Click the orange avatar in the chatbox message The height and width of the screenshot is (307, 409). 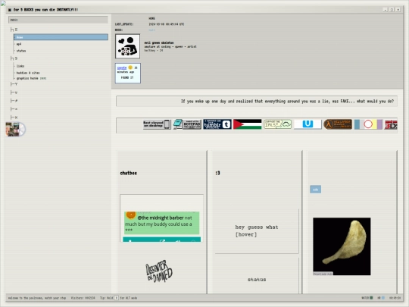(131, 215)
